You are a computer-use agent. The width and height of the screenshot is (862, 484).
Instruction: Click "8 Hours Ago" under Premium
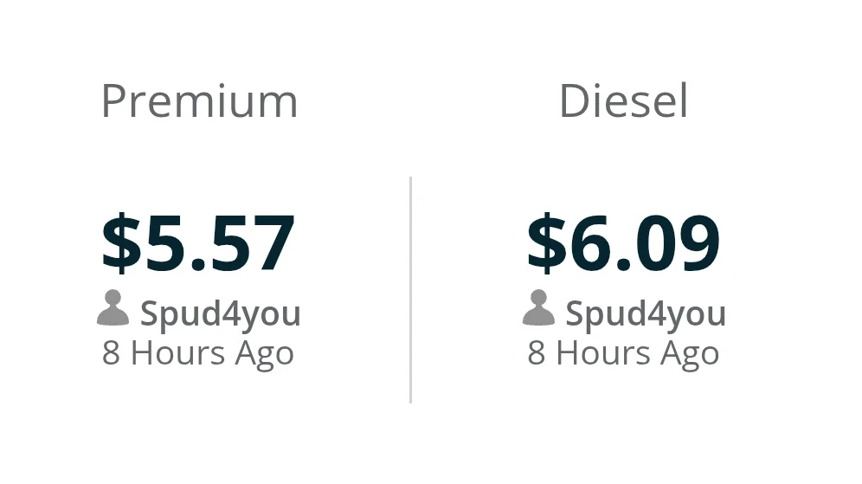click(198, 353)
